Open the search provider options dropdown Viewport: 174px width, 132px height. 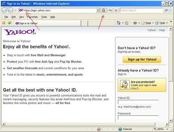pos(170,10)
